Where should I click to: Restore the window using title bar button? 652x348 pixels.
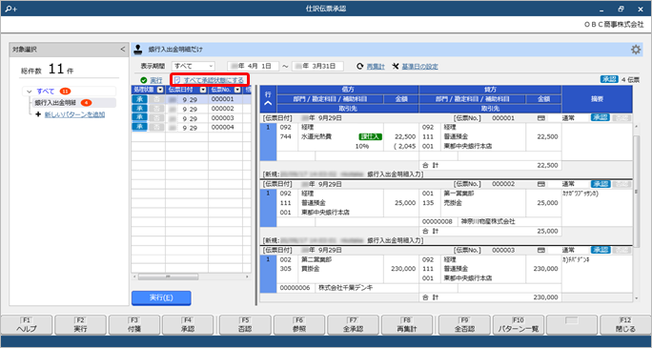(621, 9)
